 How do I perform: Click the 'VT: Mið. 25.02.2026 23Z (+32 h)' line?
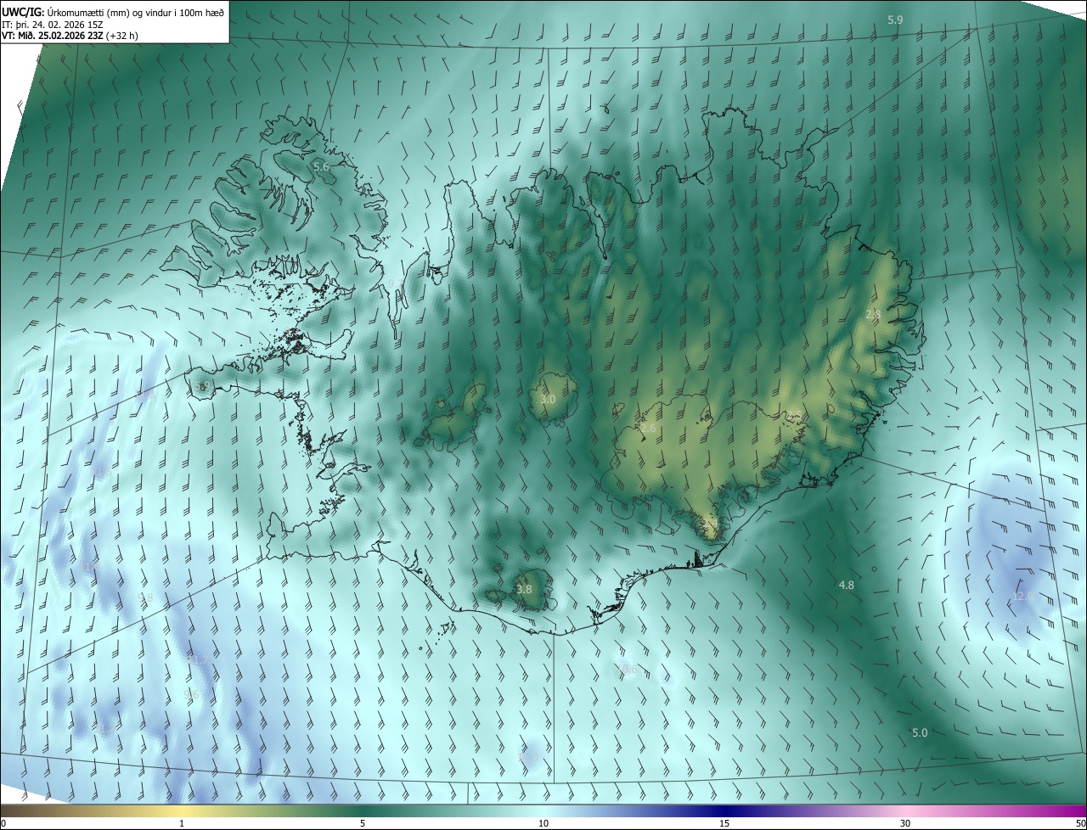[69, 36]
